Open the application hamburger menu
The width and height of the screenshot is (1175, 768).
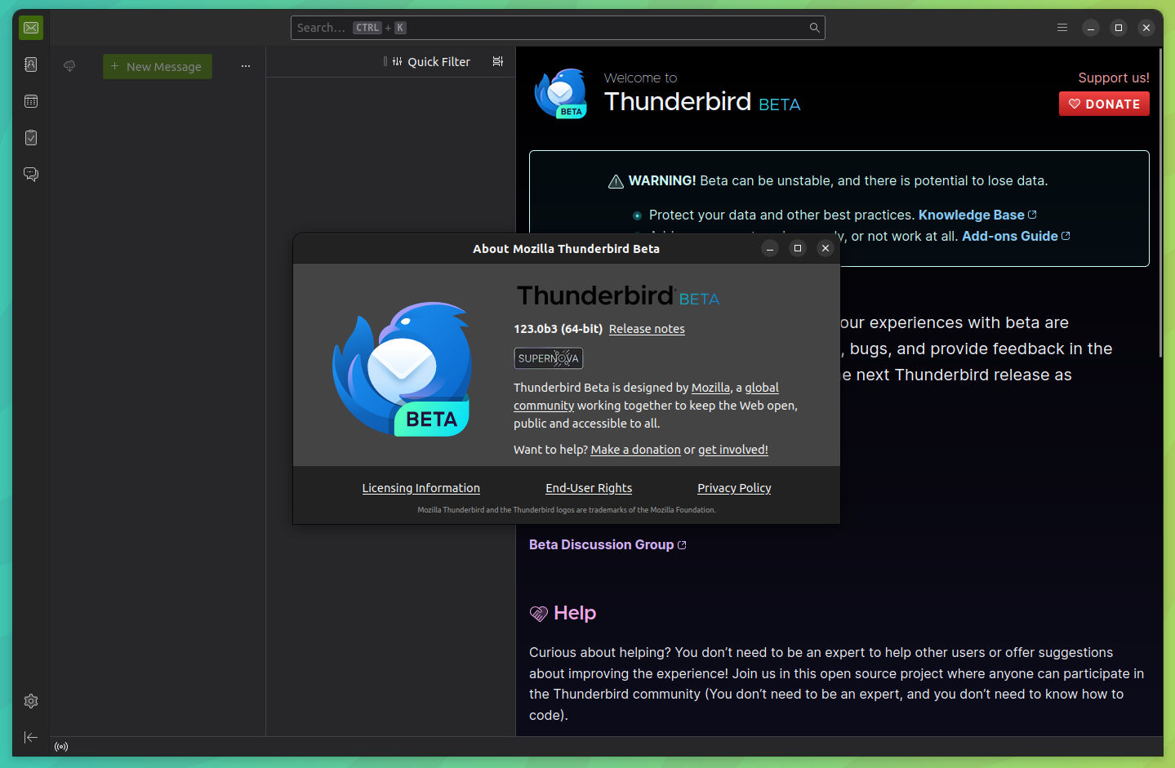pos(1062,27)
